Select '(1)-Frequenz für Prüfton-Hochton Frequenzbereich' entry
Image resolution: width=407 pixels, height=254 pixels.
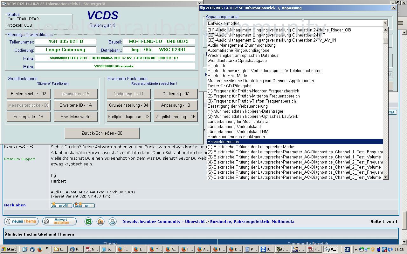295,91
